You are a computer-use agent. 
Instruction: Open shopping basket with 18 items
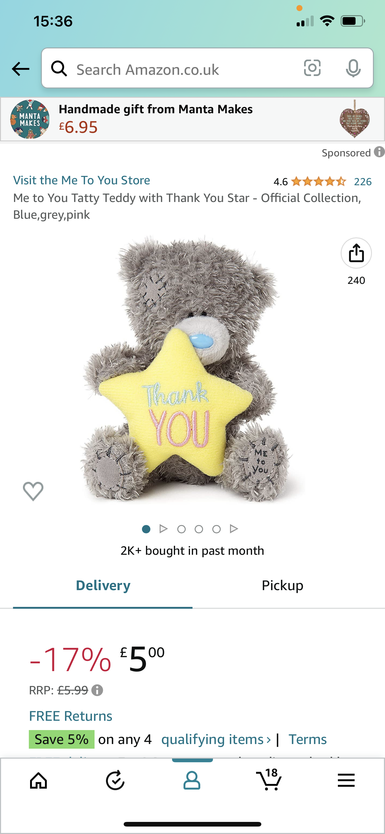(269, 780)
